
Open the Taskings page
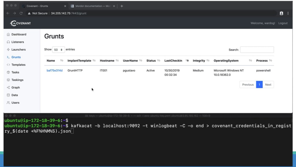pyautogui.click(x=17, y=80)
